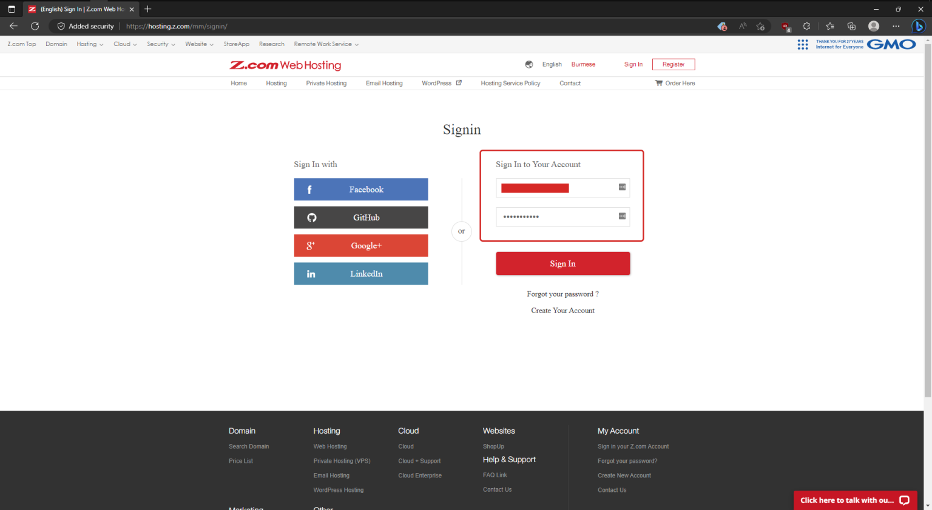Open the Private Hosting nav item
Viewport: 932px width, 510px height.
coord(326,83)
